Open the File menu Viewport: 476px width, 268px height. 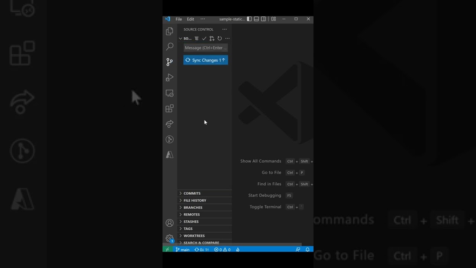pos(179,19)
